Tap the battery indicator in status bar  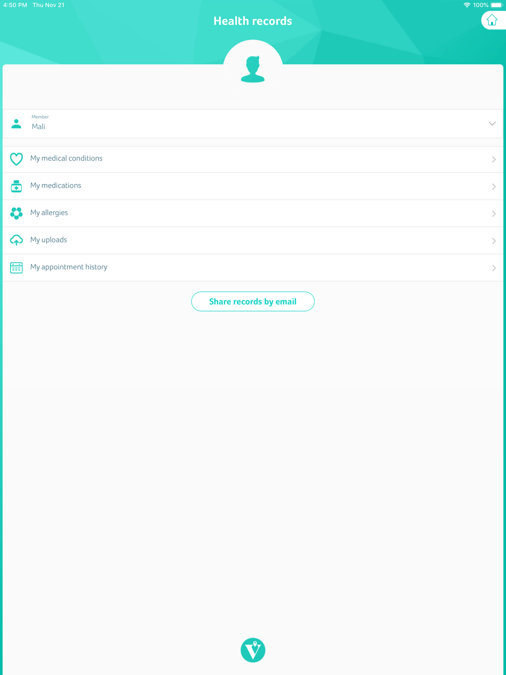click(x=497, y=5)
